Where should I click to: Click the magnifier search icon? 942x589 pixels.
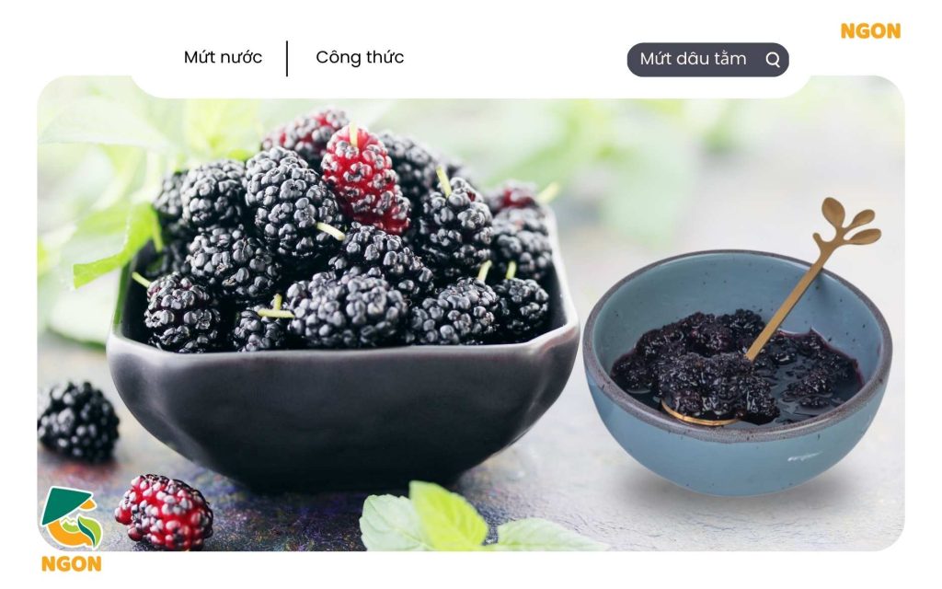point(773,60)
